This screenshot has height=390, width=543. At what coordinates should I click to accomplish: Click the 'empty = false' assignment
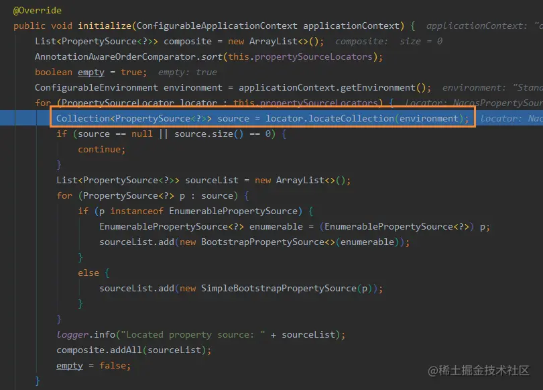[93, 366]
